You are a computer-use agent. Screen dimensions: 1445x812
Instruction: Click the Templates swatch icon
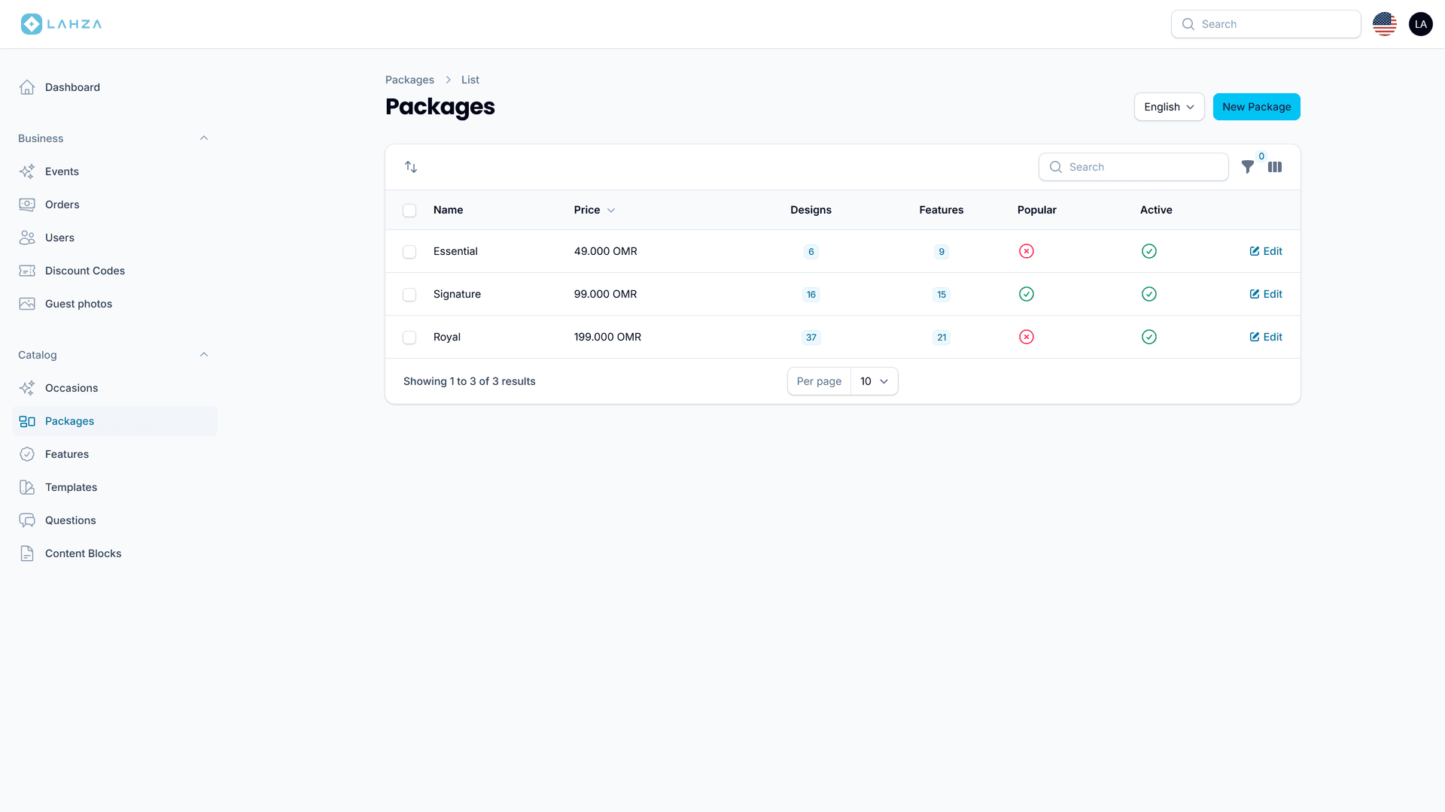[27, 487]
